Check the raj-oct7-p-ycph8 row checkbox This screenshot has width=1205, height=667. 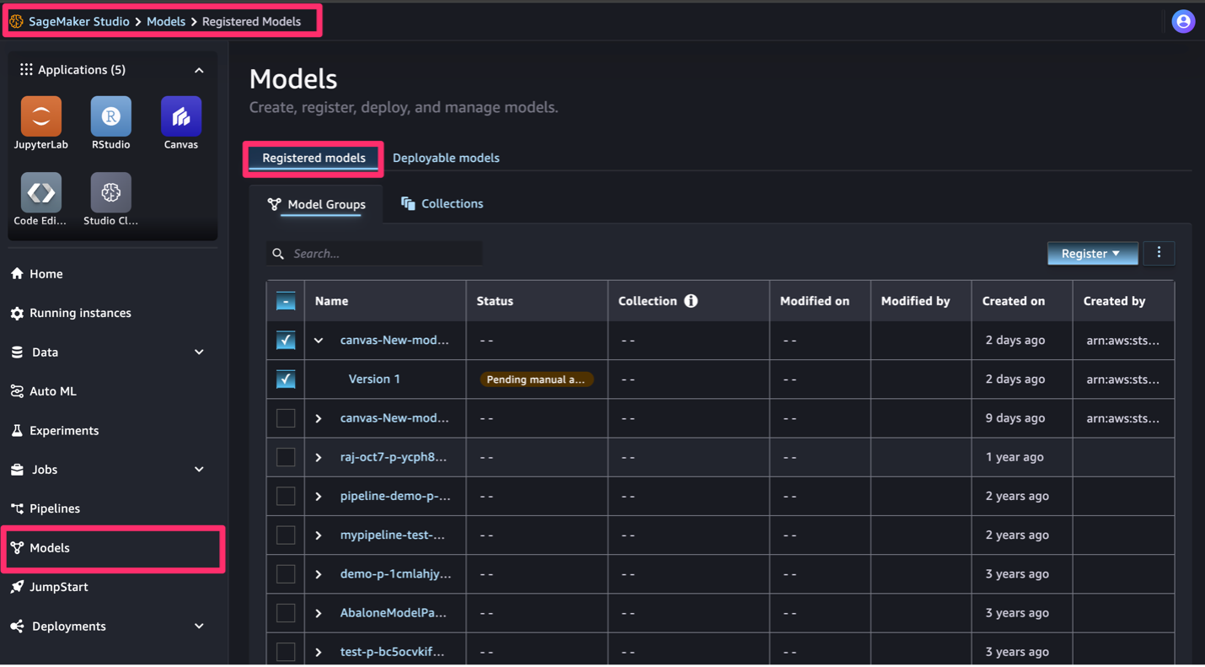[x=286, y=457]
